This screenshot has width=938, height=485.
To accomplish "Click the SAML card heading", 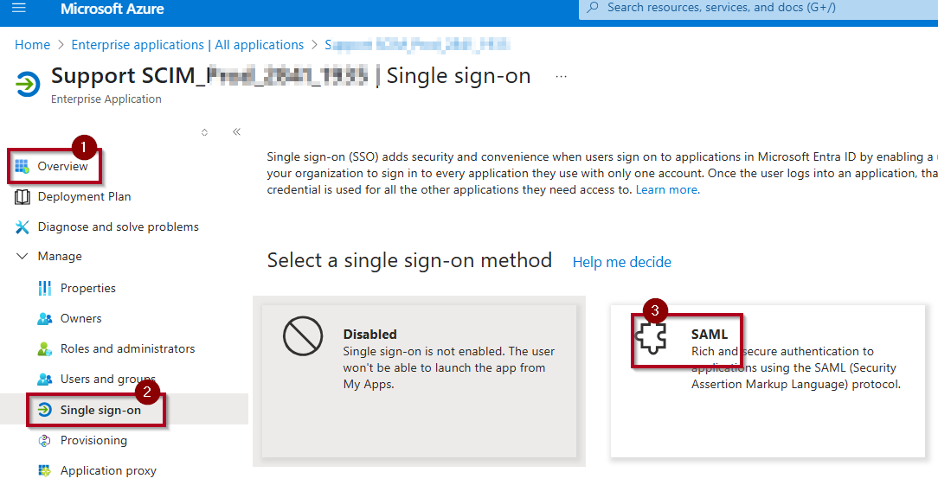I will tap(710, 335).
